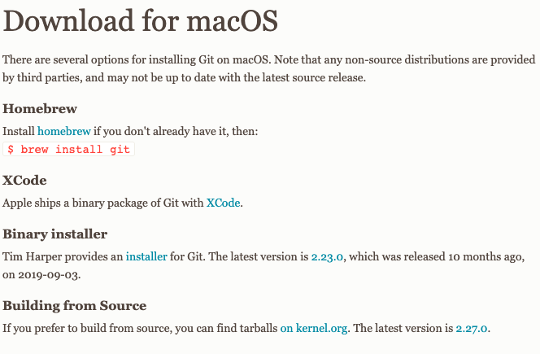Click the Apple ships a binary package text
The width and height of the screenshot is (540, 354).
pos(103,203)
